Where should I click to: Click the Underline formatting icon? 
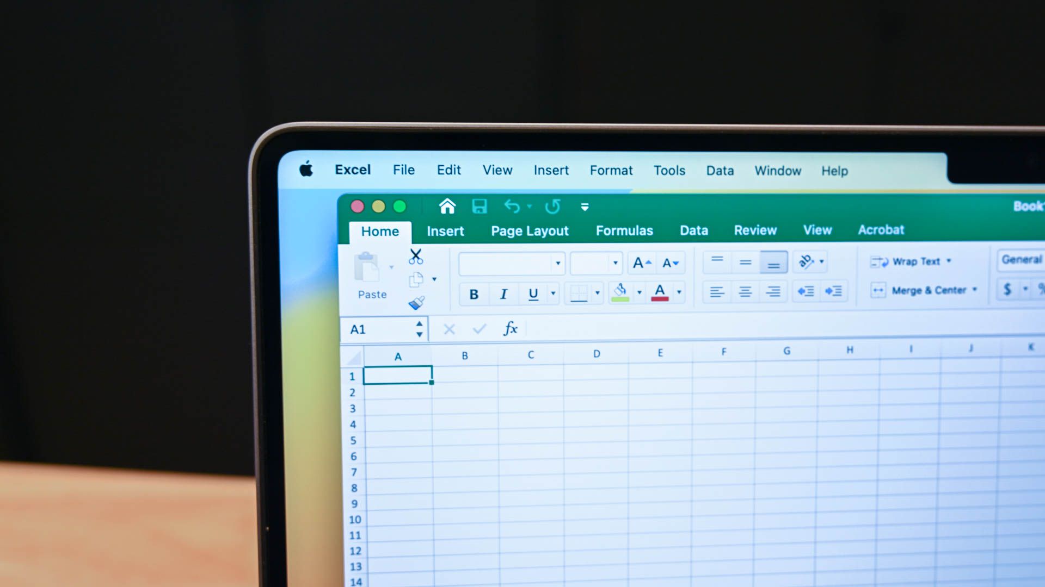(532, 292)
